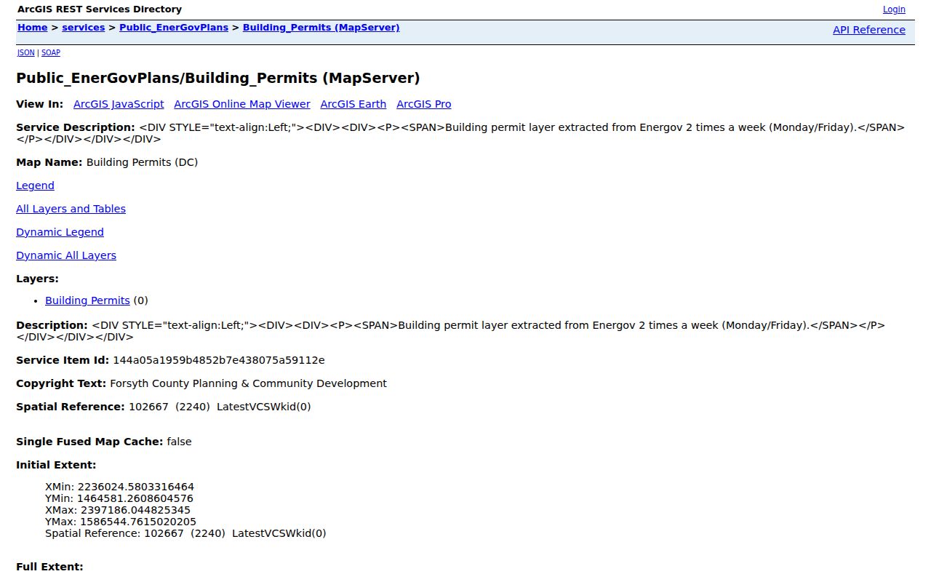Click the Initial Extent heading
931x582 pixels.
[x=56, y=465]
